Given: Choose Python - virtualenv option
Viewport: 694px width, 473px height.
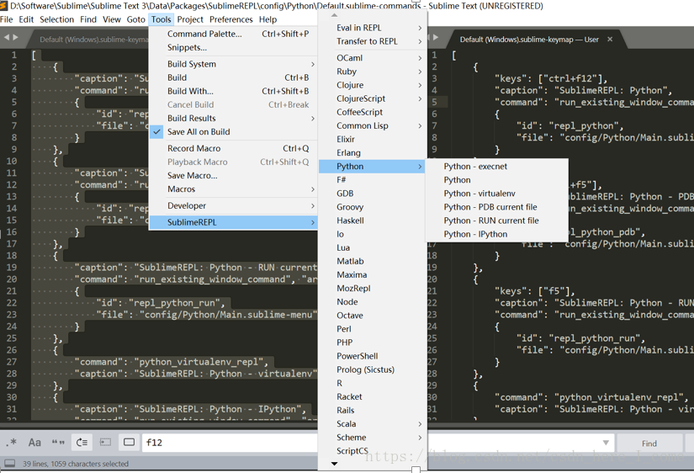Looking at the screenshot, I should (x=496, y=194).
